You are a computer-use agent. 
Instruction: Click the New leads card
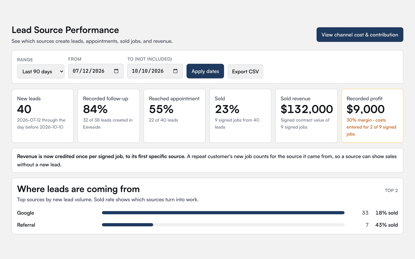pyautogui.click(x=43, y=116)
